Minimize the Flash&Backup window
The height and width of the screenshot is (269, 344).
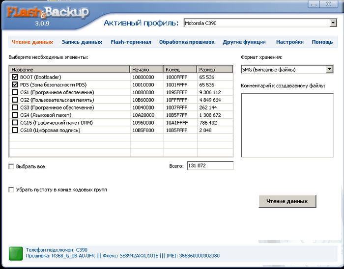pos(314,4)
